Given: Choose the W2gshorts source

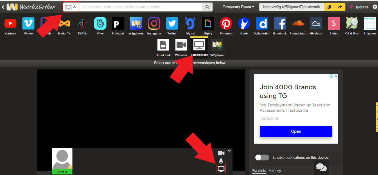Looking at the screenshot, I should coord(136,24).
